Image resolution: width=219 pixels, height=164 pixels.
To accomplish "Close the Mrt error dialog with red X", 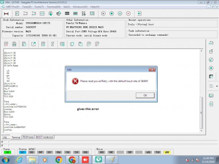I will pyautogui.click(x=152, y=69).
